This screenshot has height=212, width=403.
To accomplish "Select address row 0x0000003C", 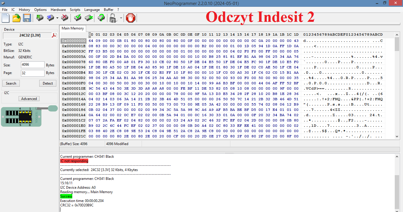I will [74, 51].
